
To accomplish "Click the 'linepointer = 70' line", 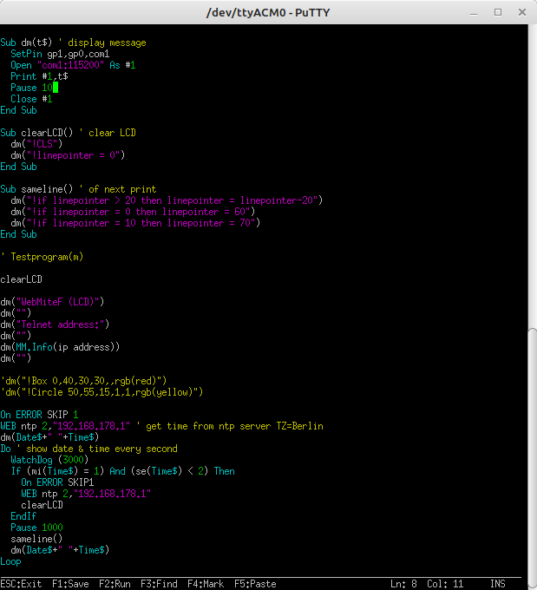I will [x=135, y=223].
